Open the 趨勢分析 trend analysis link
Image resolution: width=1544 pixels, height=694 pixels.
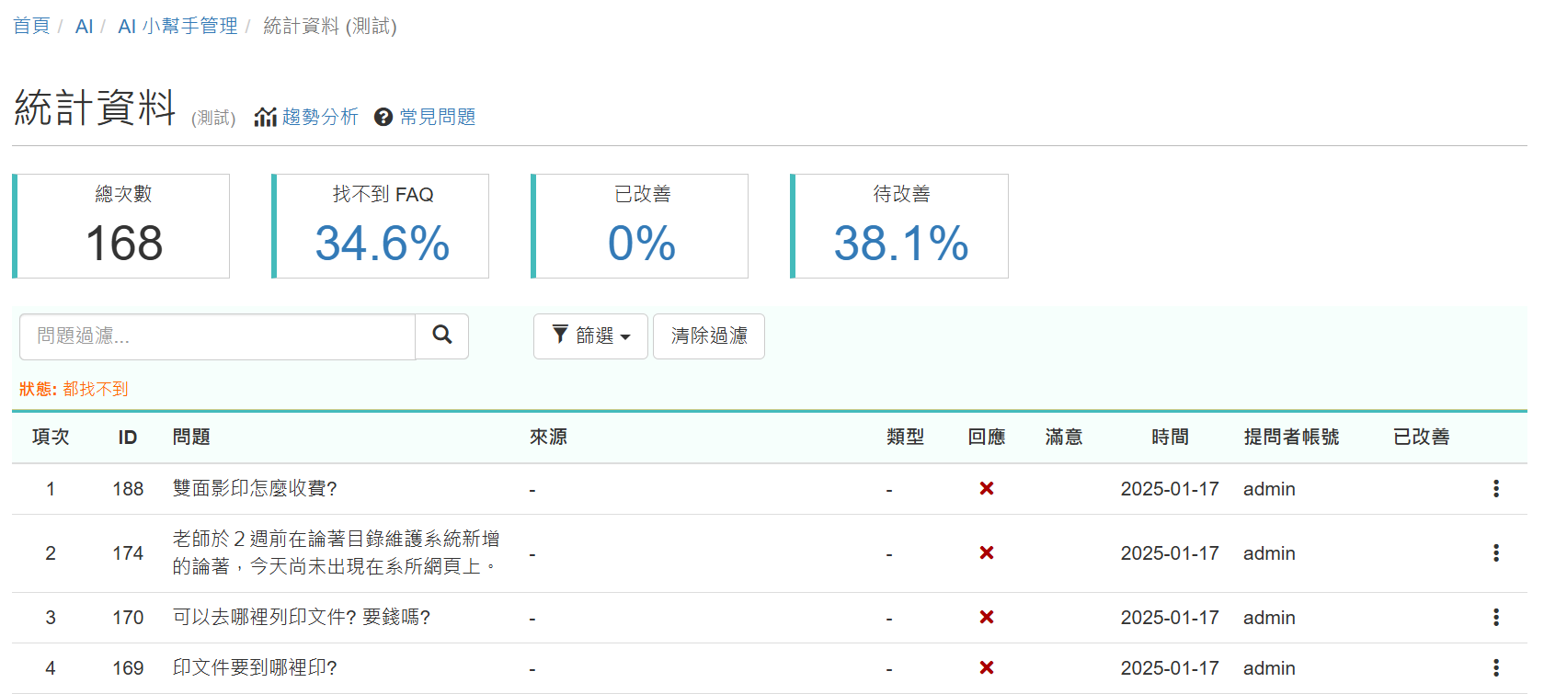(308, 117)
